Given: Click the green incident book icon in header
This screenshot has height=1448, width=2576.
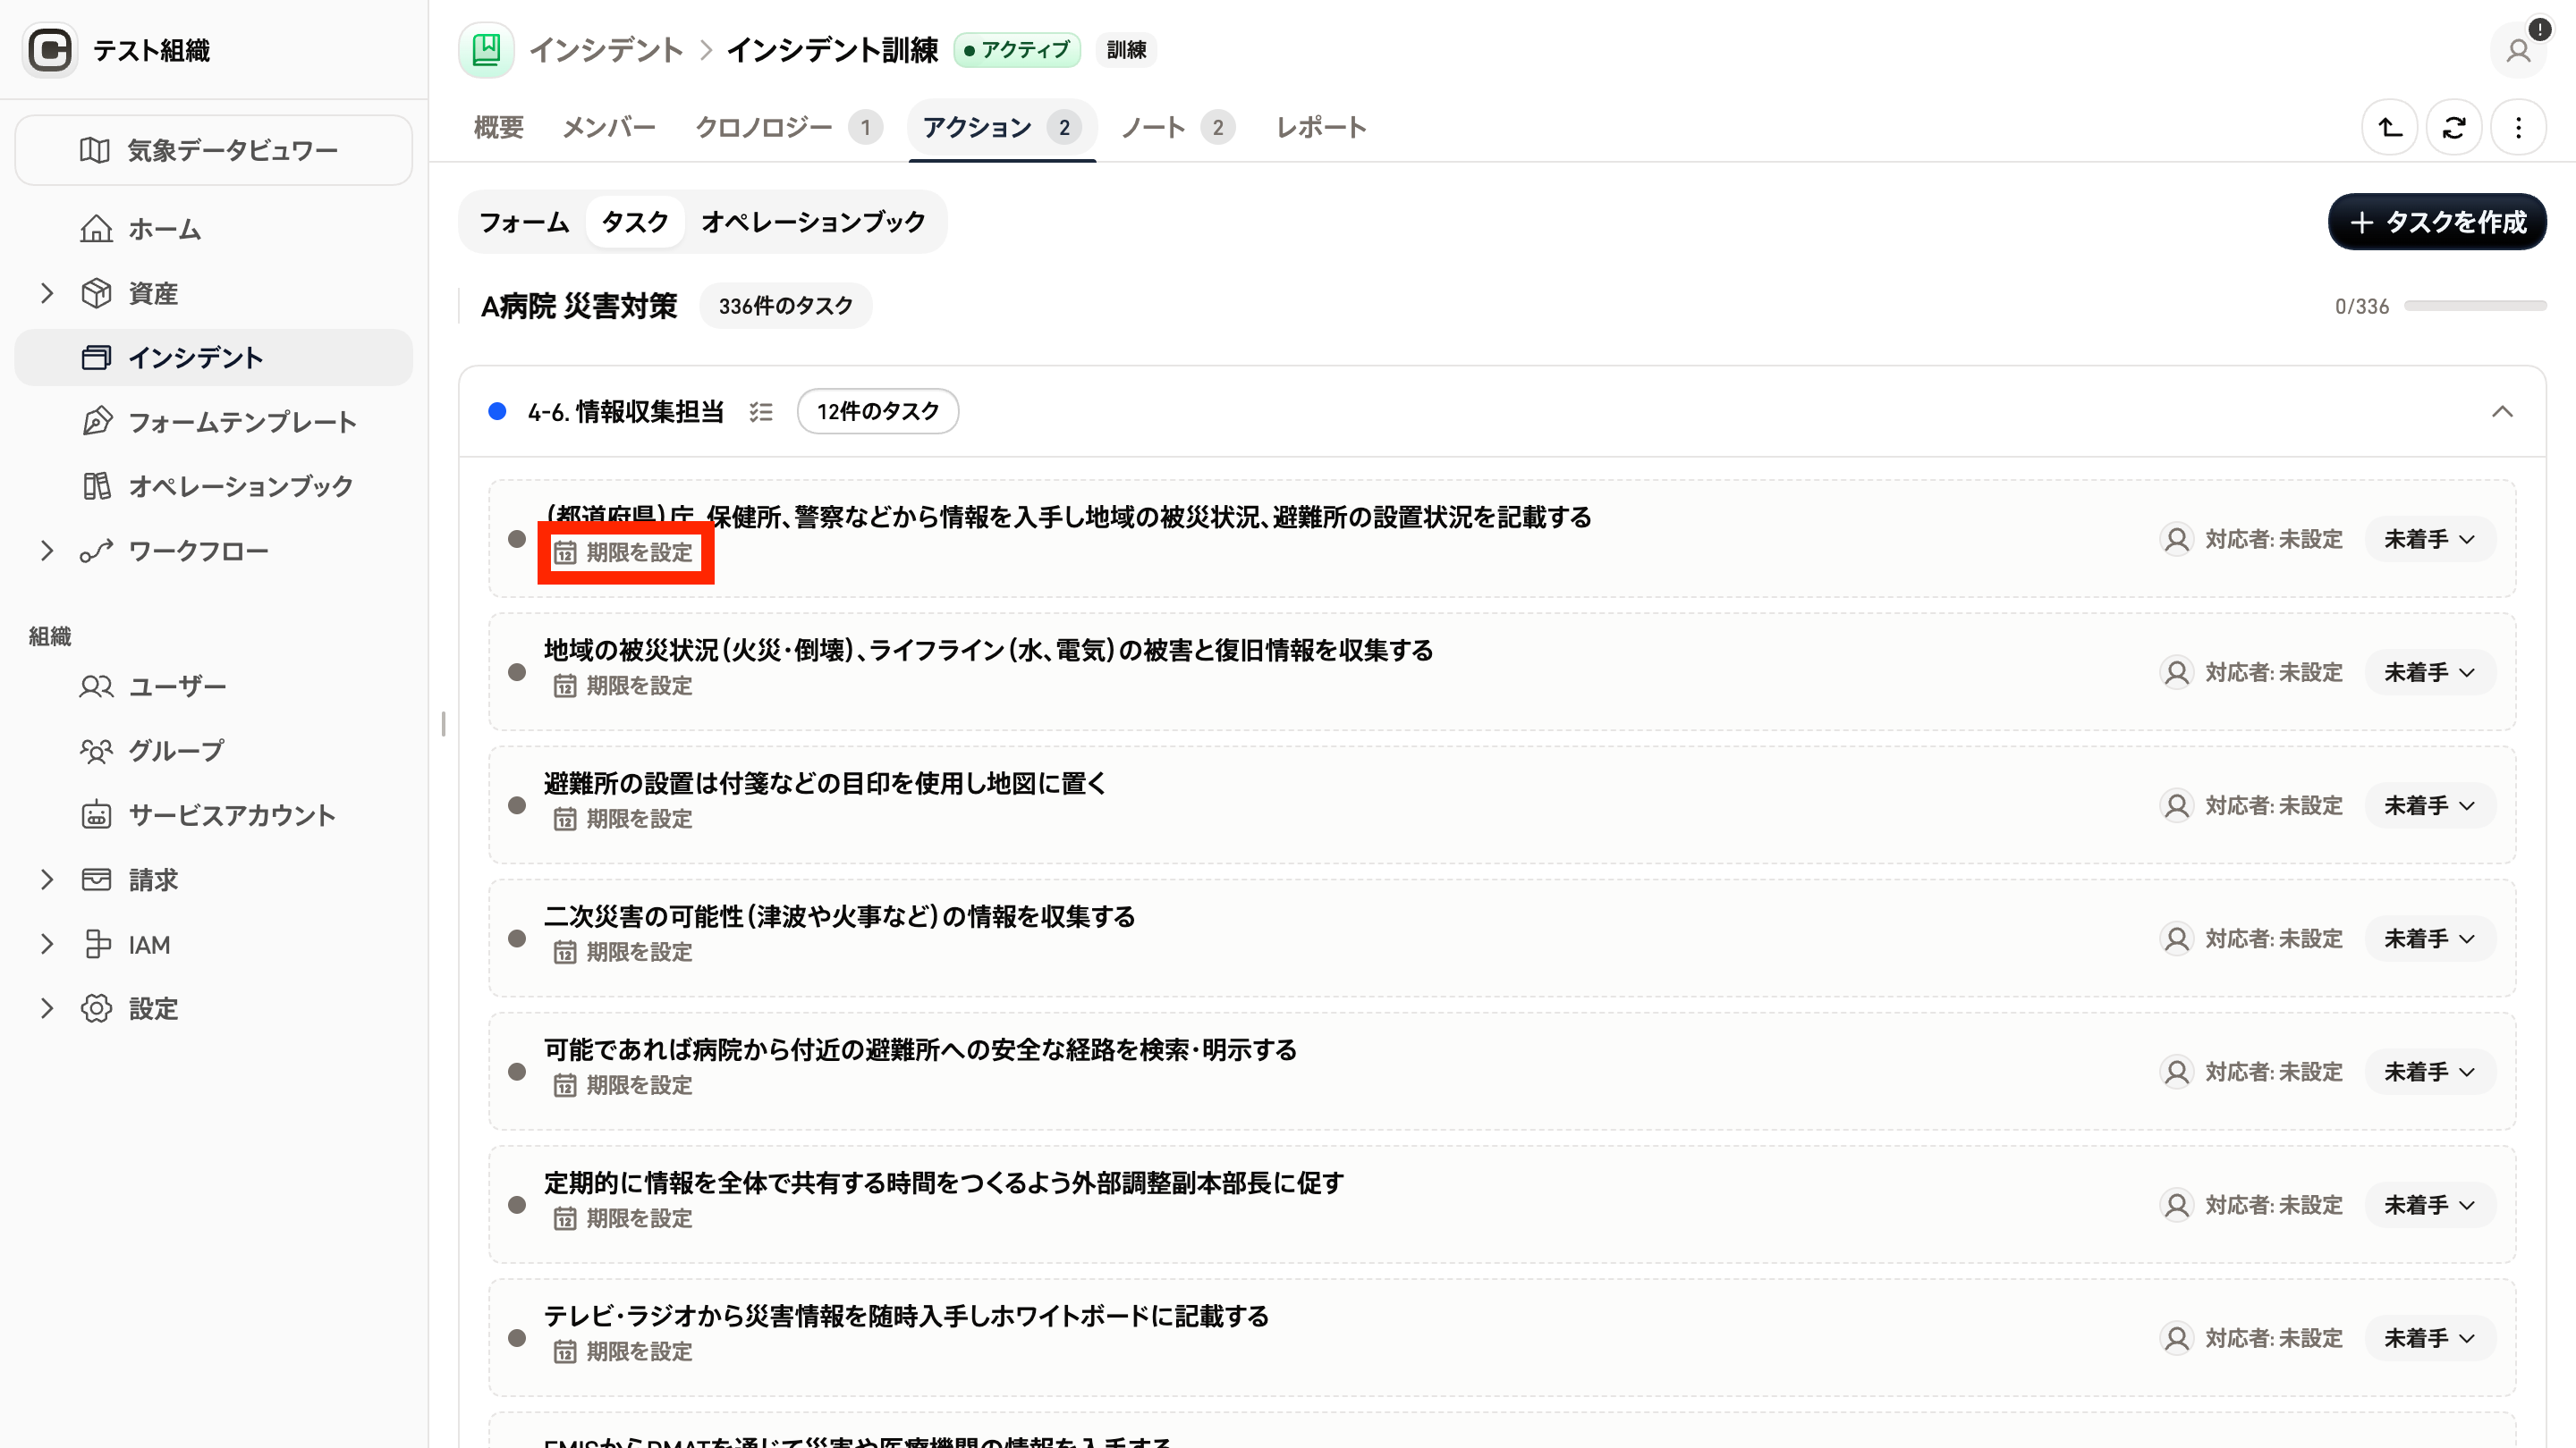Looking at the screenshot, I should click(486, 49).
